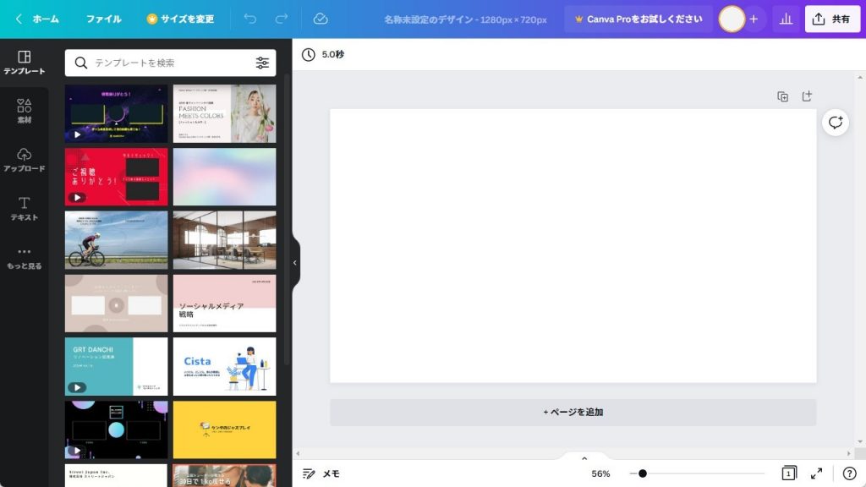Add a collaborator with the plus icon
The width and height of the screenshot is (866, 487).
point(754,19)
